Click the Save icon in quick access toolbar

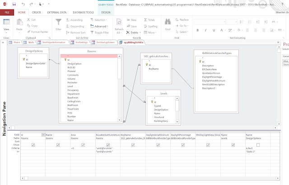(x=14, y=4)
